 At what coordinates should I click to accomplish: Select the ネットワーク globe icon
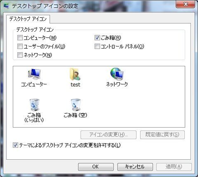click(x=117, y=74)
